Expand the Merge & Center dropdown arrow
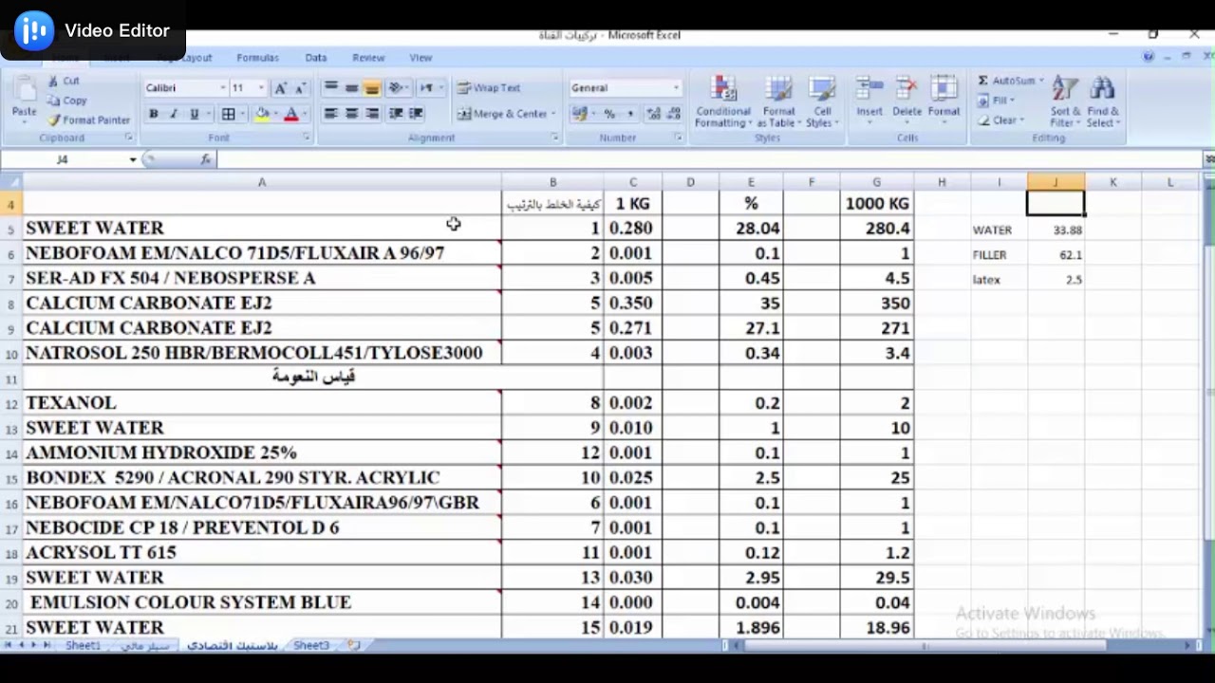The width and height of the screenshot is (1215, 683). click(x=553, y=114)
